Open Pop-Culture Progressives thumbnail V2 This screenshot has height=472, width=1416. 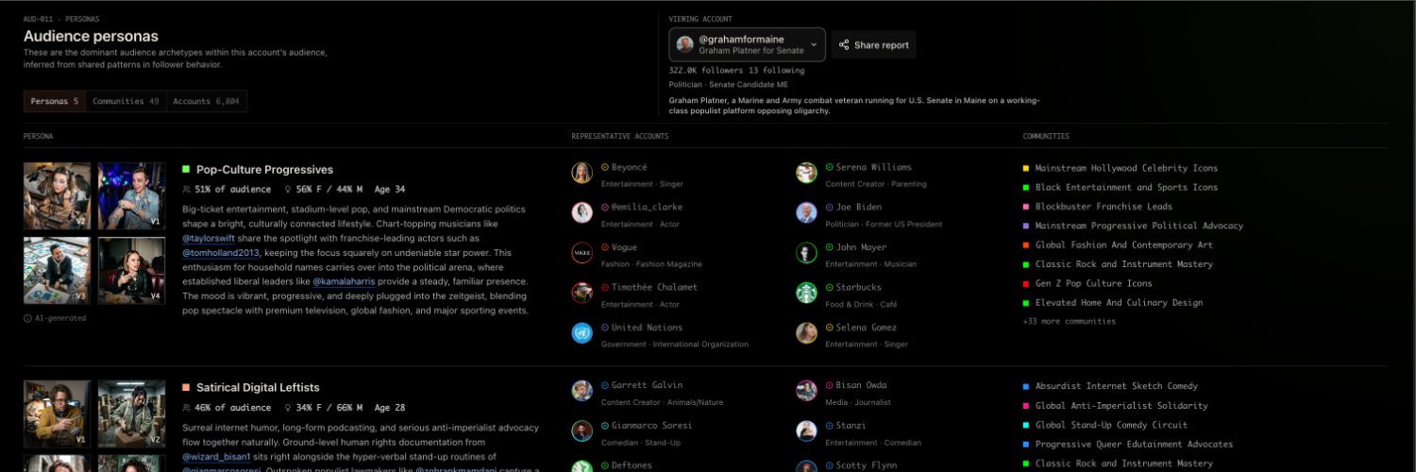(57, 196)
